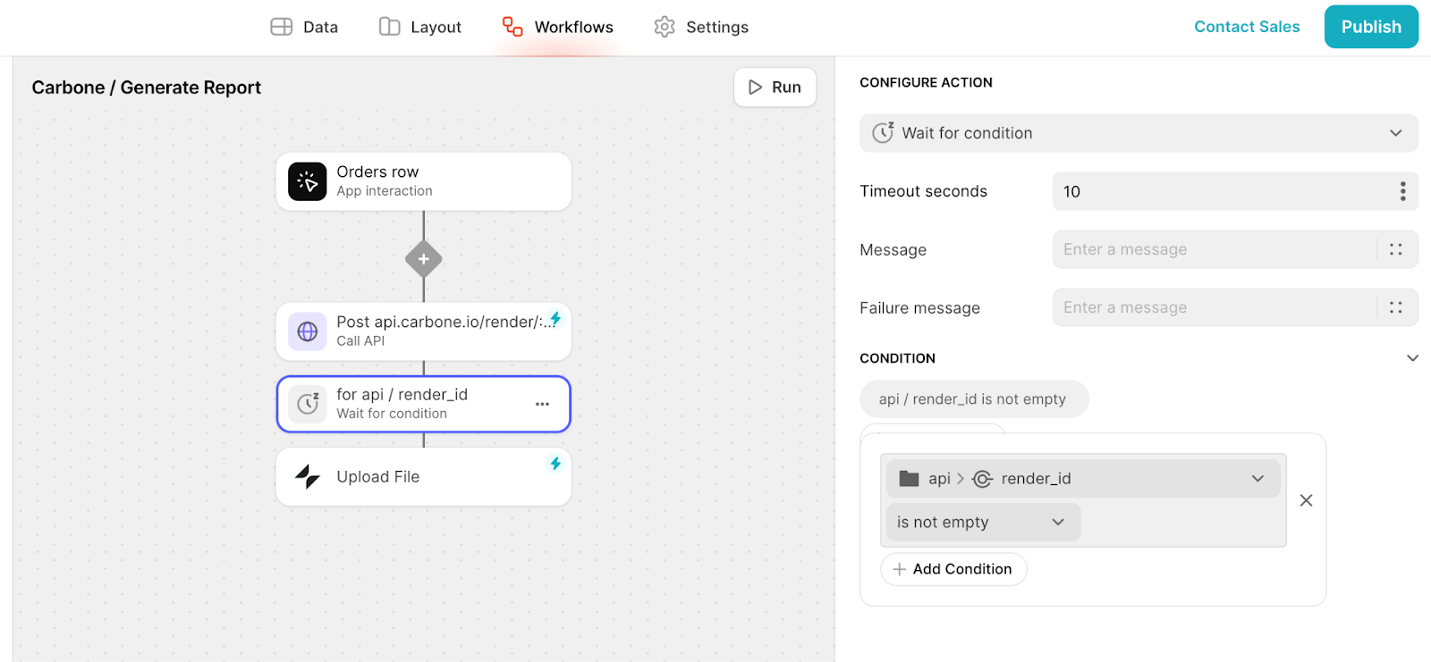Edit the Timeout seconds field
The image size is (1431, 662).
[1222, 191]
